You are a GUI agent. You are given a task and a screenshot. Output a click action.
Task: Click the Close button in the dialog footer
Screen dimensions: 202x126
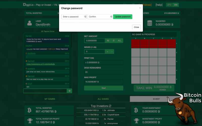136,27
